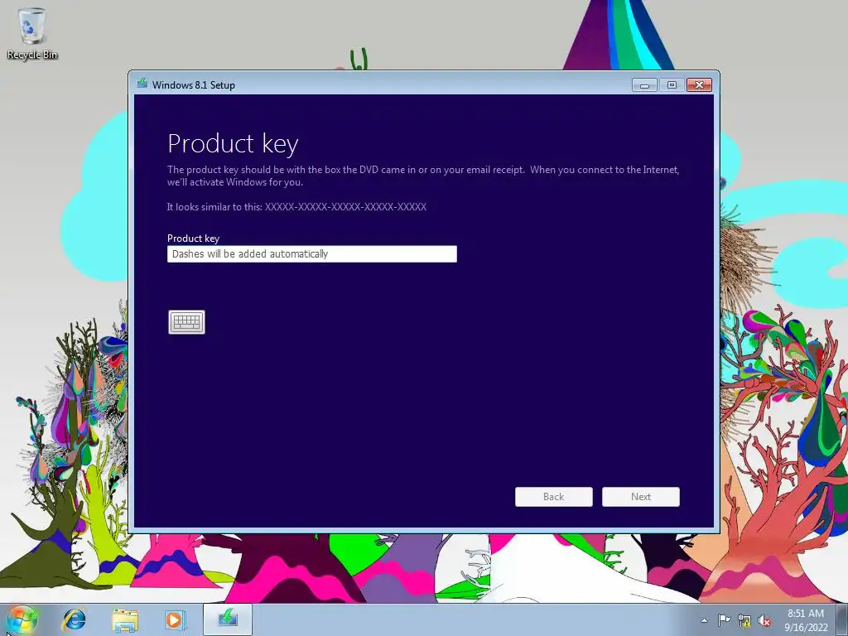Viewport: 848px width, 636px height.
Task: Open Action Center flag icon
Action: click(724, 620)
